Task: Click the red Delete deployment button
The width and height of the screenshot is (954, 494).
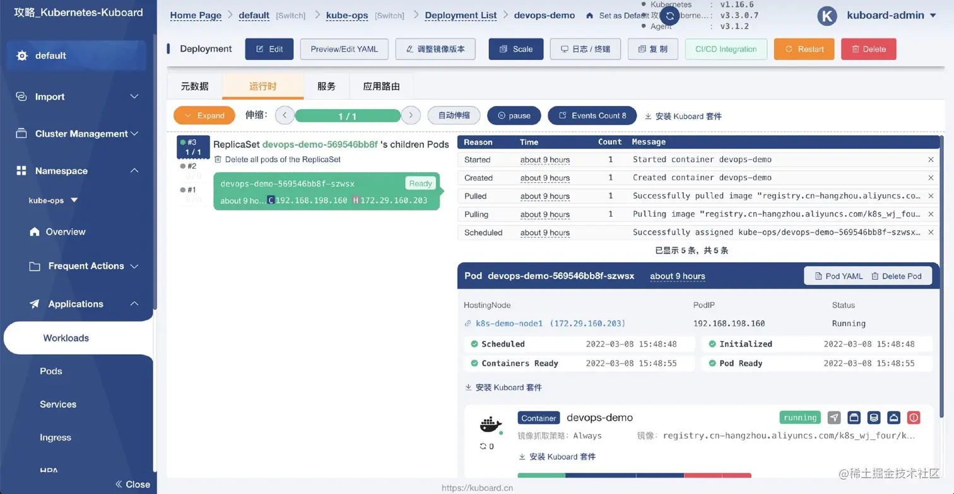Action: (x=869, y=49)
